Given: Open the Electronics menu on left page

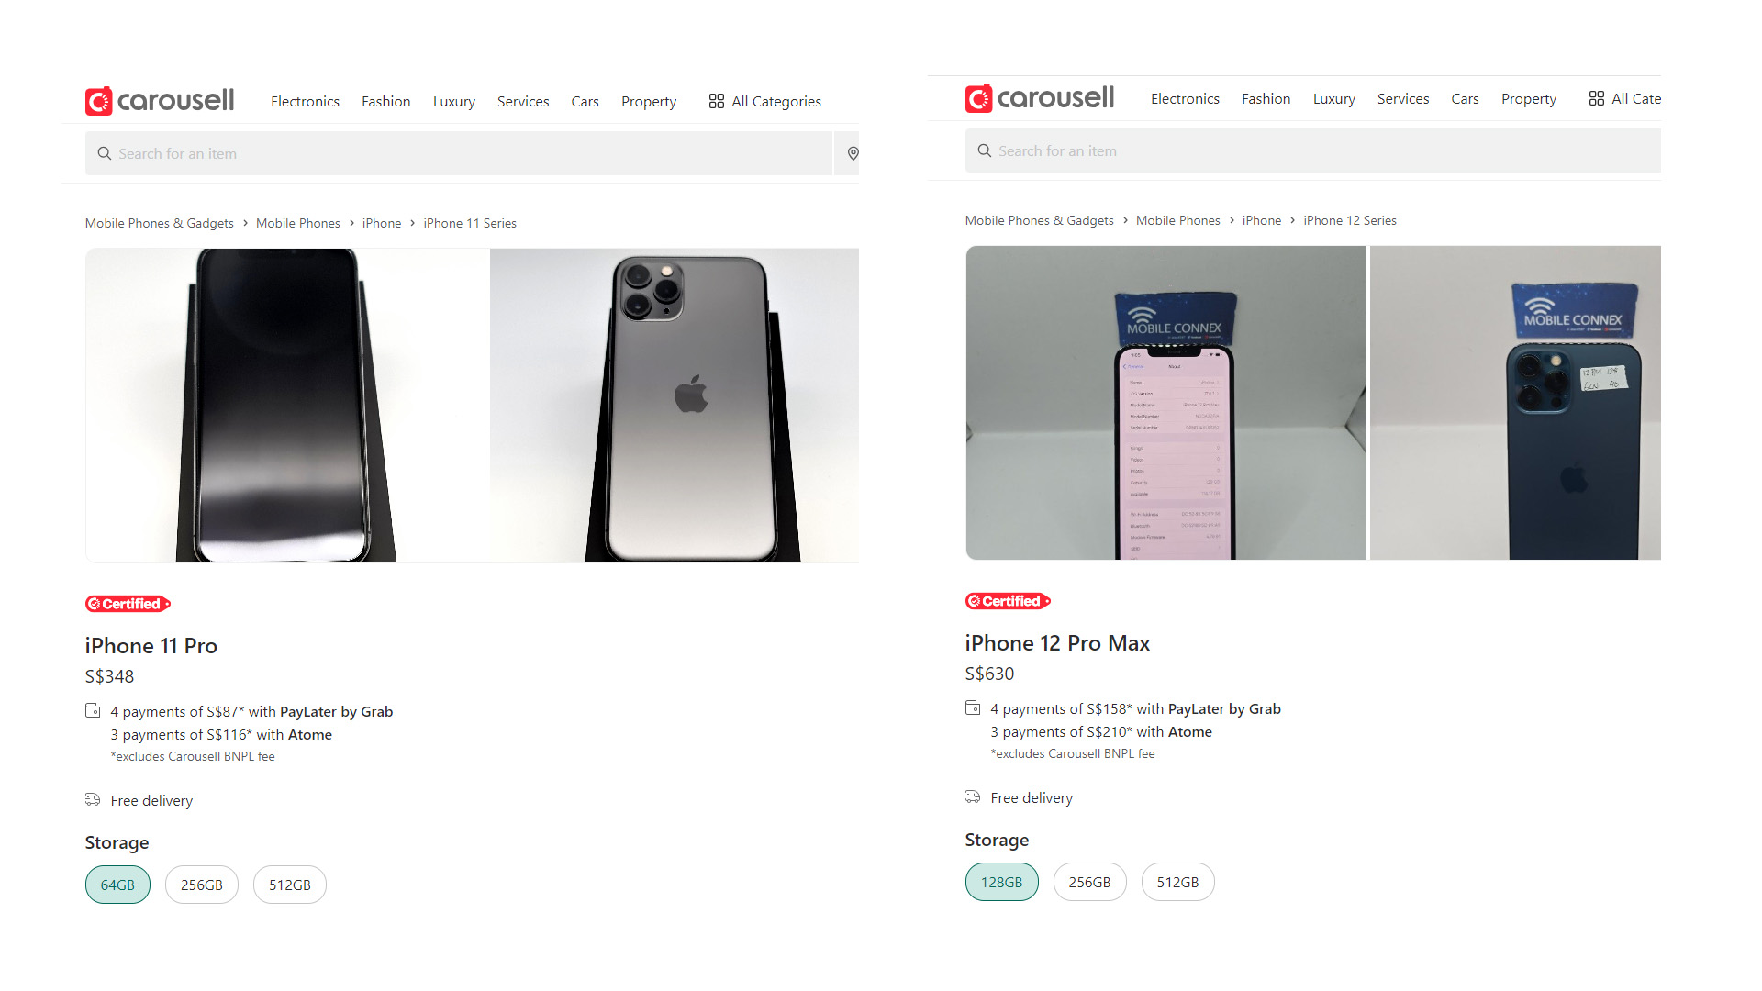Looking at the screenshot, I should (x=305, y=101).
